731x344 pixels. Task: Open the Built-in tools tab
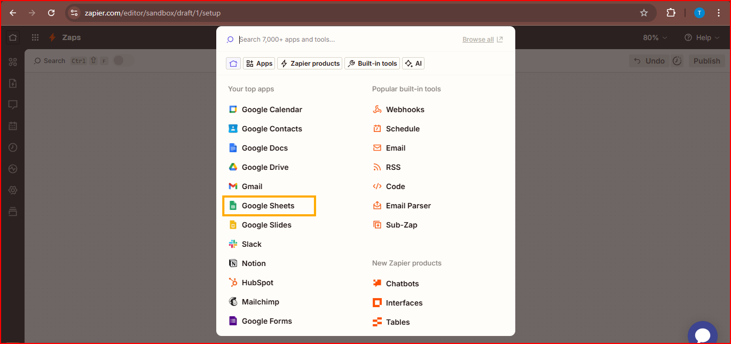pos(372,64)
